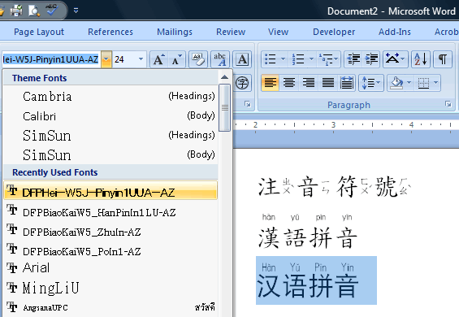The width and height of the screenshot is (459, 317).
Task: Open the Phonetic Guide icon
Action: coord(220,59)
